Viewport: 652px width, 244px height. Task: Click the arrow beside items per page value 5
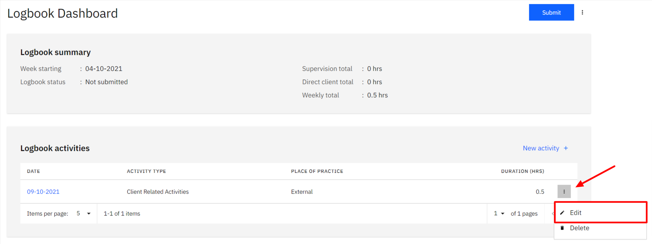tap(89, 214)
